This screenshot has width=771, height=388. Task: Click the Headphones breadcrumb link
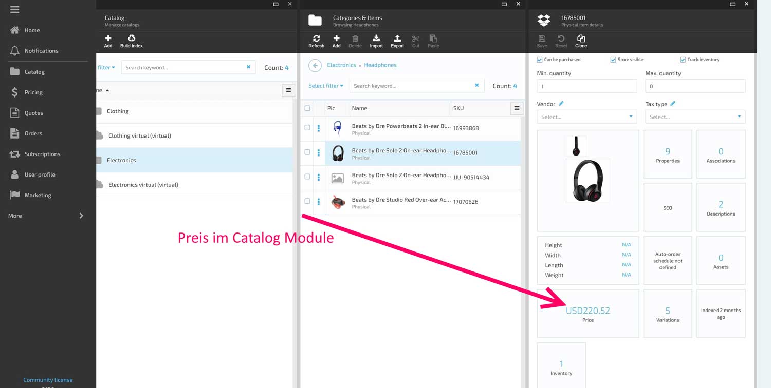pyautogui.click(x=380, y=65)
